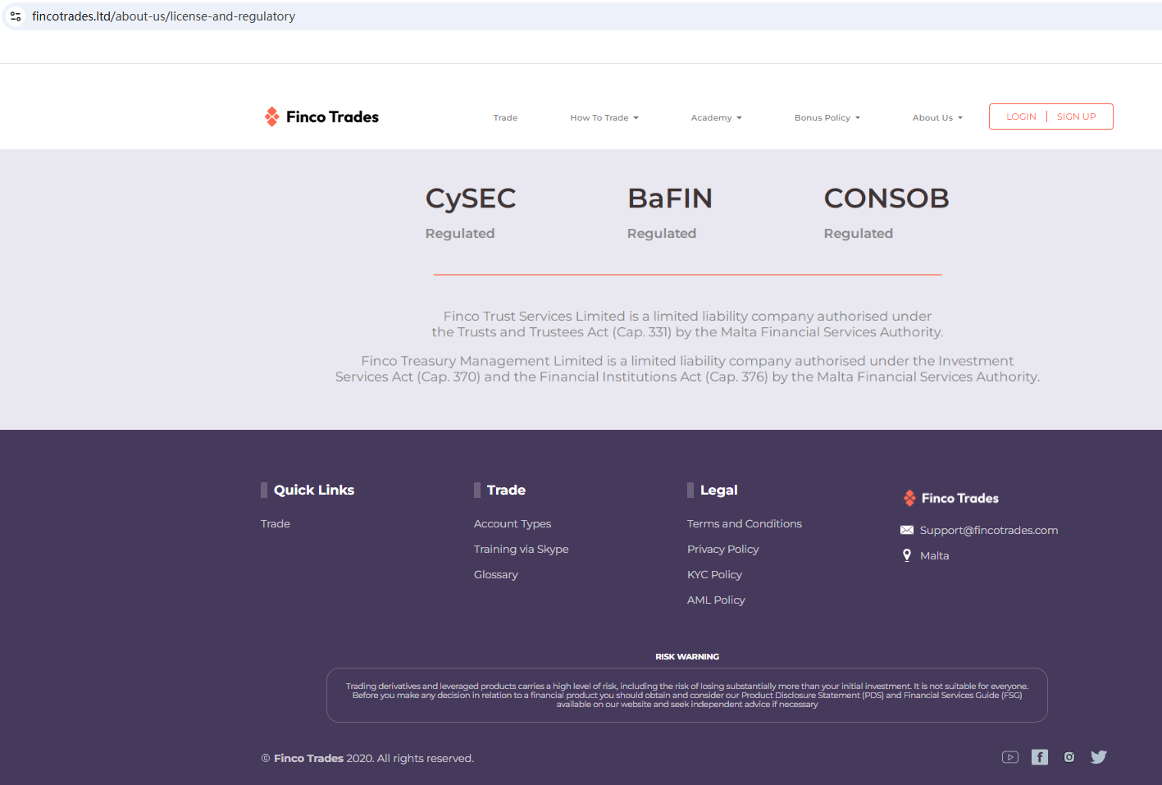Expand the Academy dropdown menu
Viewport: 1162px width, 785px height.
click(717, 118)
